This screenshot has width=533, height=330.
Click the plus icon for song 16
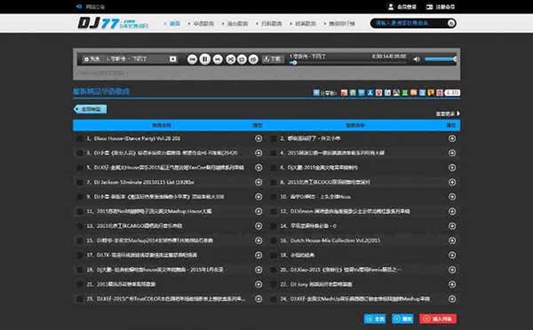[x=452, y=240]
